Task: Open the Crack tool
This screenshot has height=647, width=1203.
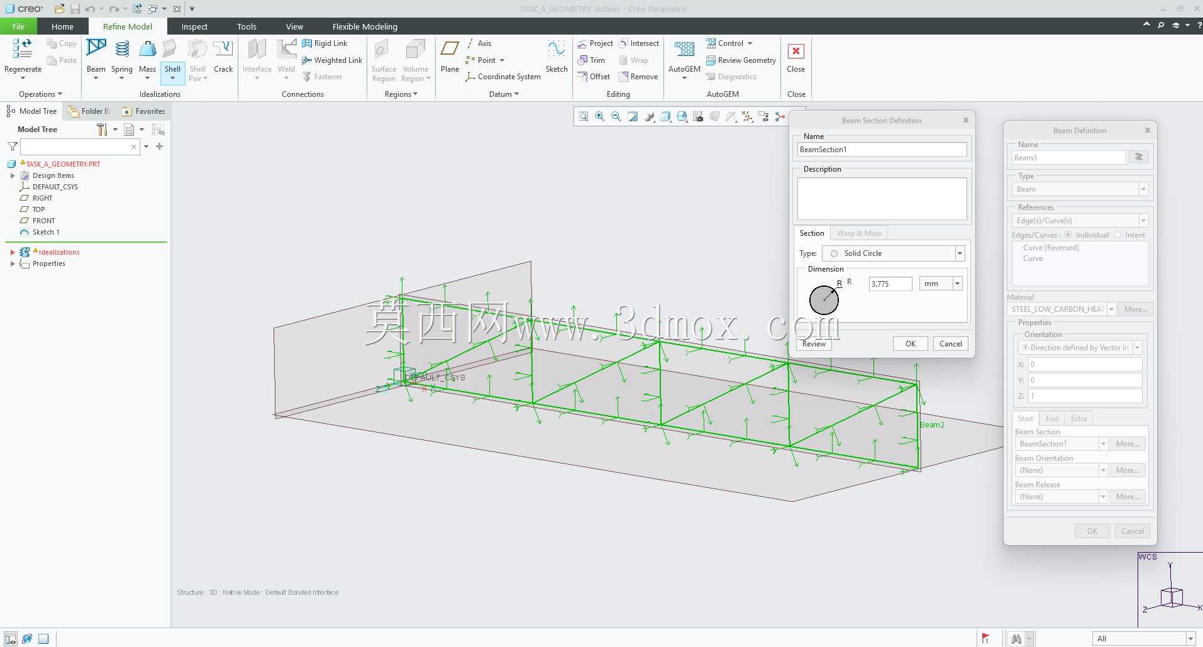Action: 223,57
